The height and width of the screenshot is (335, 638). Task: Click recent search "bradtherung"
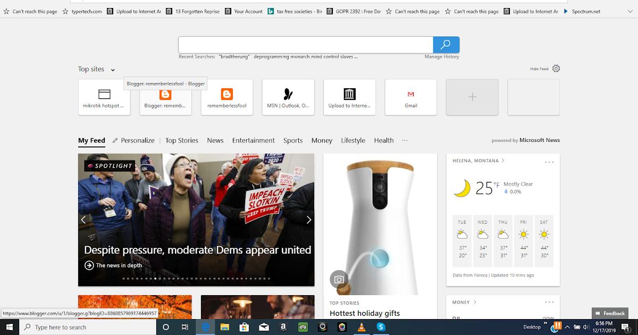click(x=234, y=57)
